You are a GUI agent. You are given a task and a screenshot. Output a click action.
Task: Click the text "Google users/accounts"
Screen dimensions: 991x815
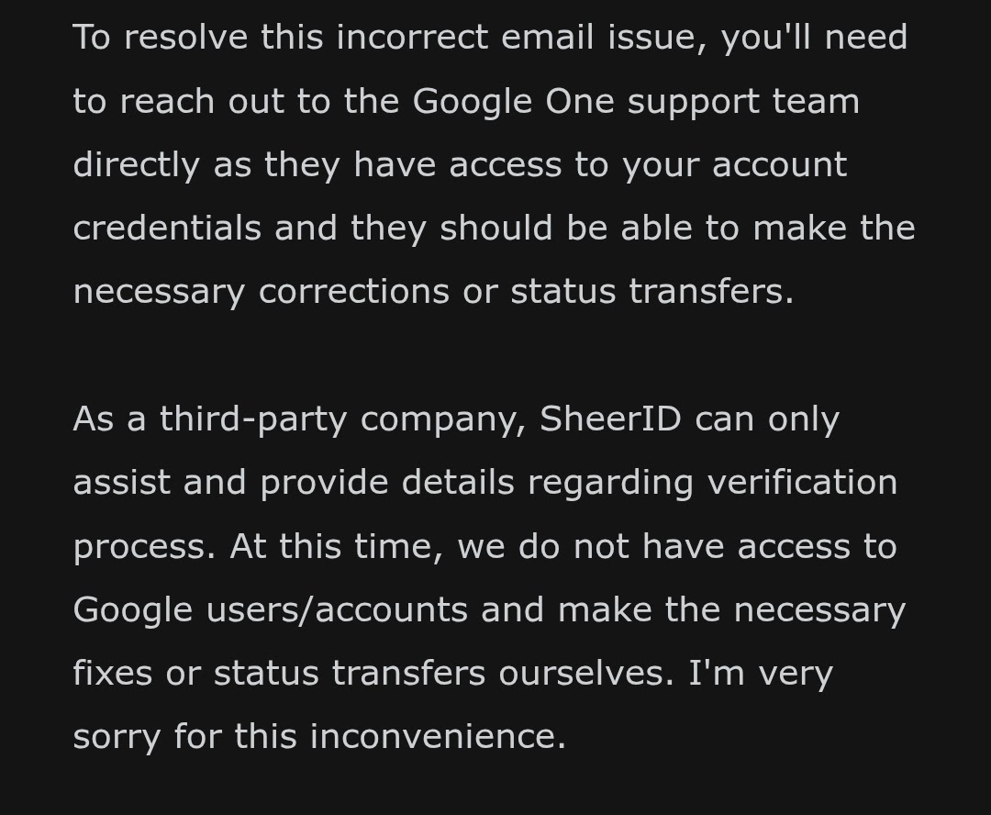click(271, 610)
